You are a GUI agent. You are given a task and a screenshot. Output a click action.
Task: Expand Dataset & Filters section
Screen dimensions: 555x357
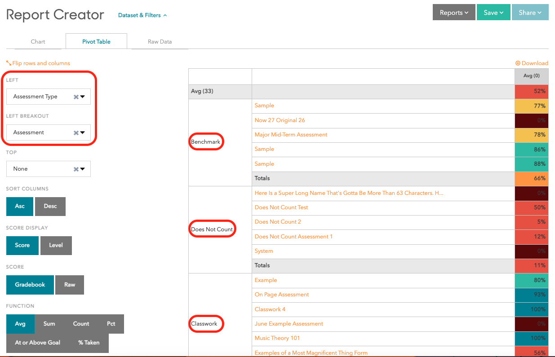(142, 15)
